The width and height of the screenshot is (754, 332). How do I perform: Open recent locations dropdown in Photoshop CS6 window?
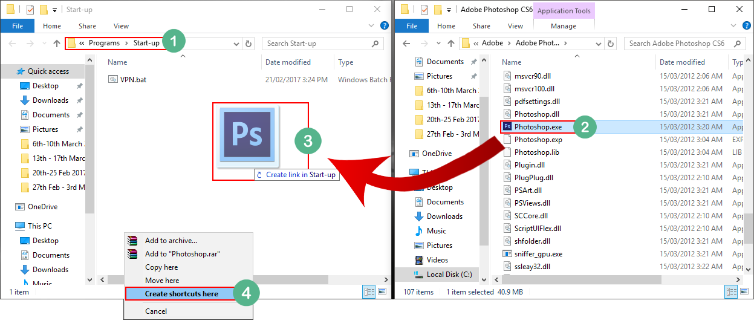438,44
